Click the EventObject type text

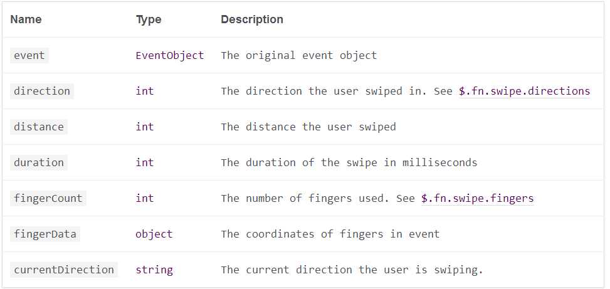[x=170, y=56]
